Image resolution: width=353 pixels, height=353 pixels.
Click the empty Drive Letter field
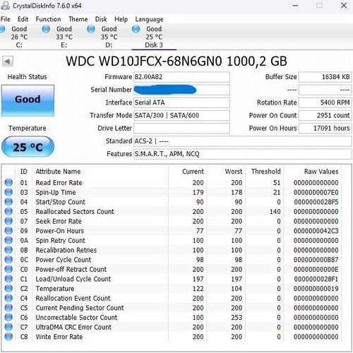pyautogui.click(x=181, y=128)
